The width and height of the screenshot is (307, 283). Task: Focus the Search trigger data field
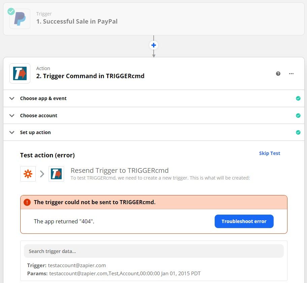(x=154, y=251)
